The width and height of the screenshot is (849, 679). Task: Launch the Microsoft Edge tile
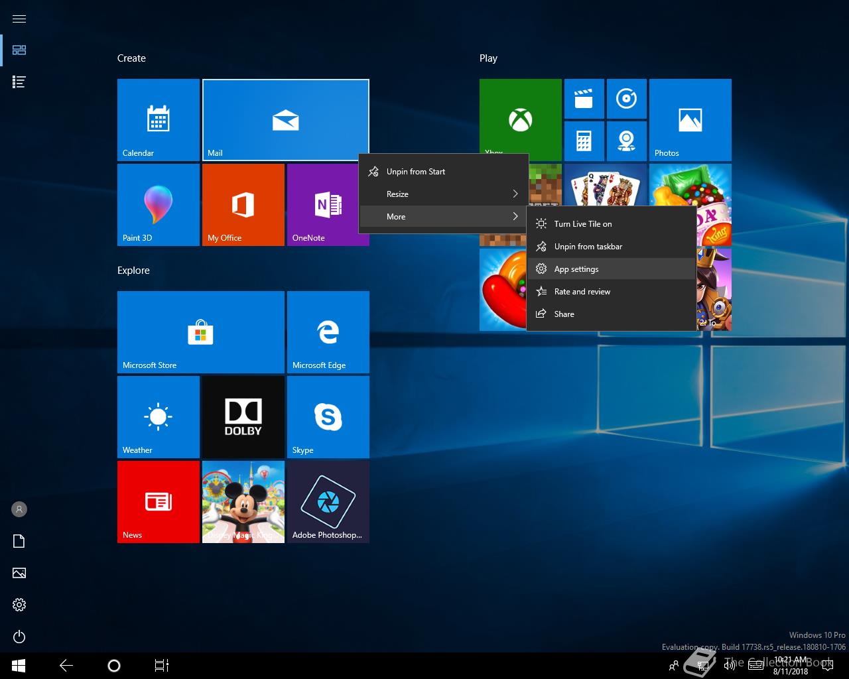(x=328, y=332)
